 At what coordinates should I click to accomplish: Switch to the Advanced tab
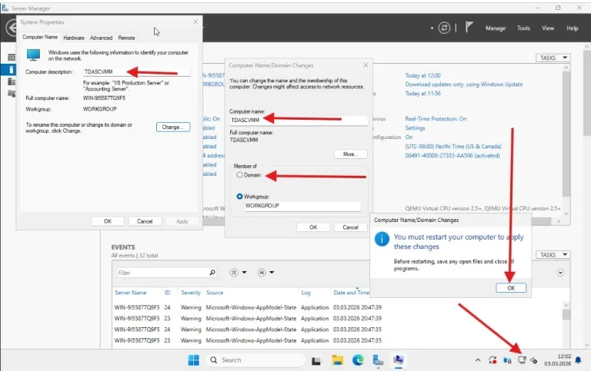pyautogui.click(x=101, y=38)
